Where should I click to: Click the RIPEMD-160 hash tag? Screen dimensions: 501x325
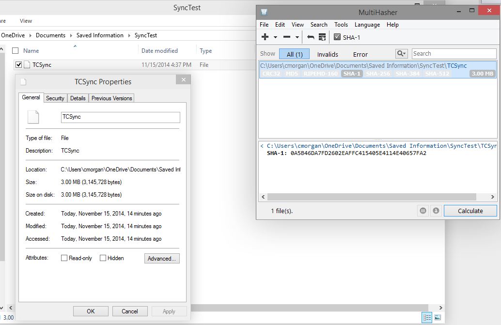tap(320, 74)
